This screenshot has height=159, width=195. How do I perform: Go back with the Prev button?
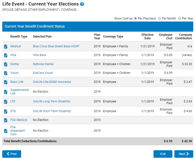pyautogui.click(x=12, y=154)
